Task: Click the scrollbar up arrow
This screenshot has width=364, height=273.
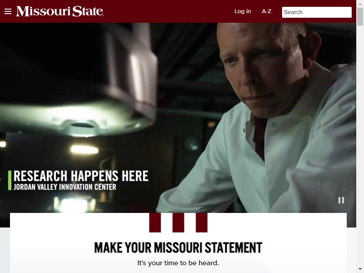Action: click(x=360, y=4)
